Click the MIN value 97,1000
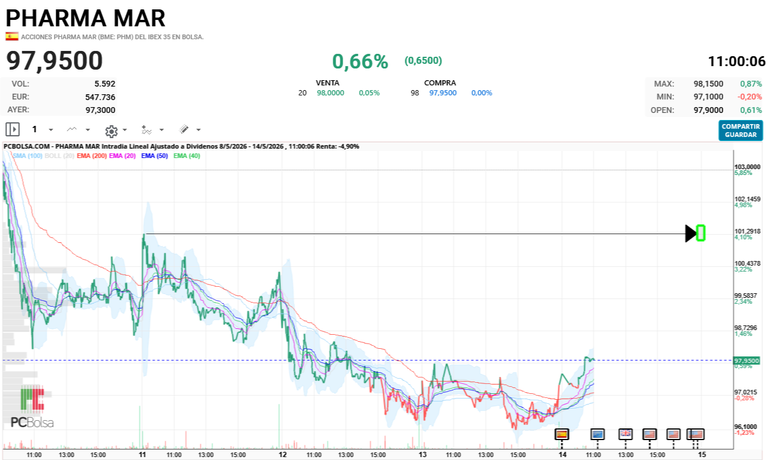The image size is (769, 460). click(x=709, y=97)
